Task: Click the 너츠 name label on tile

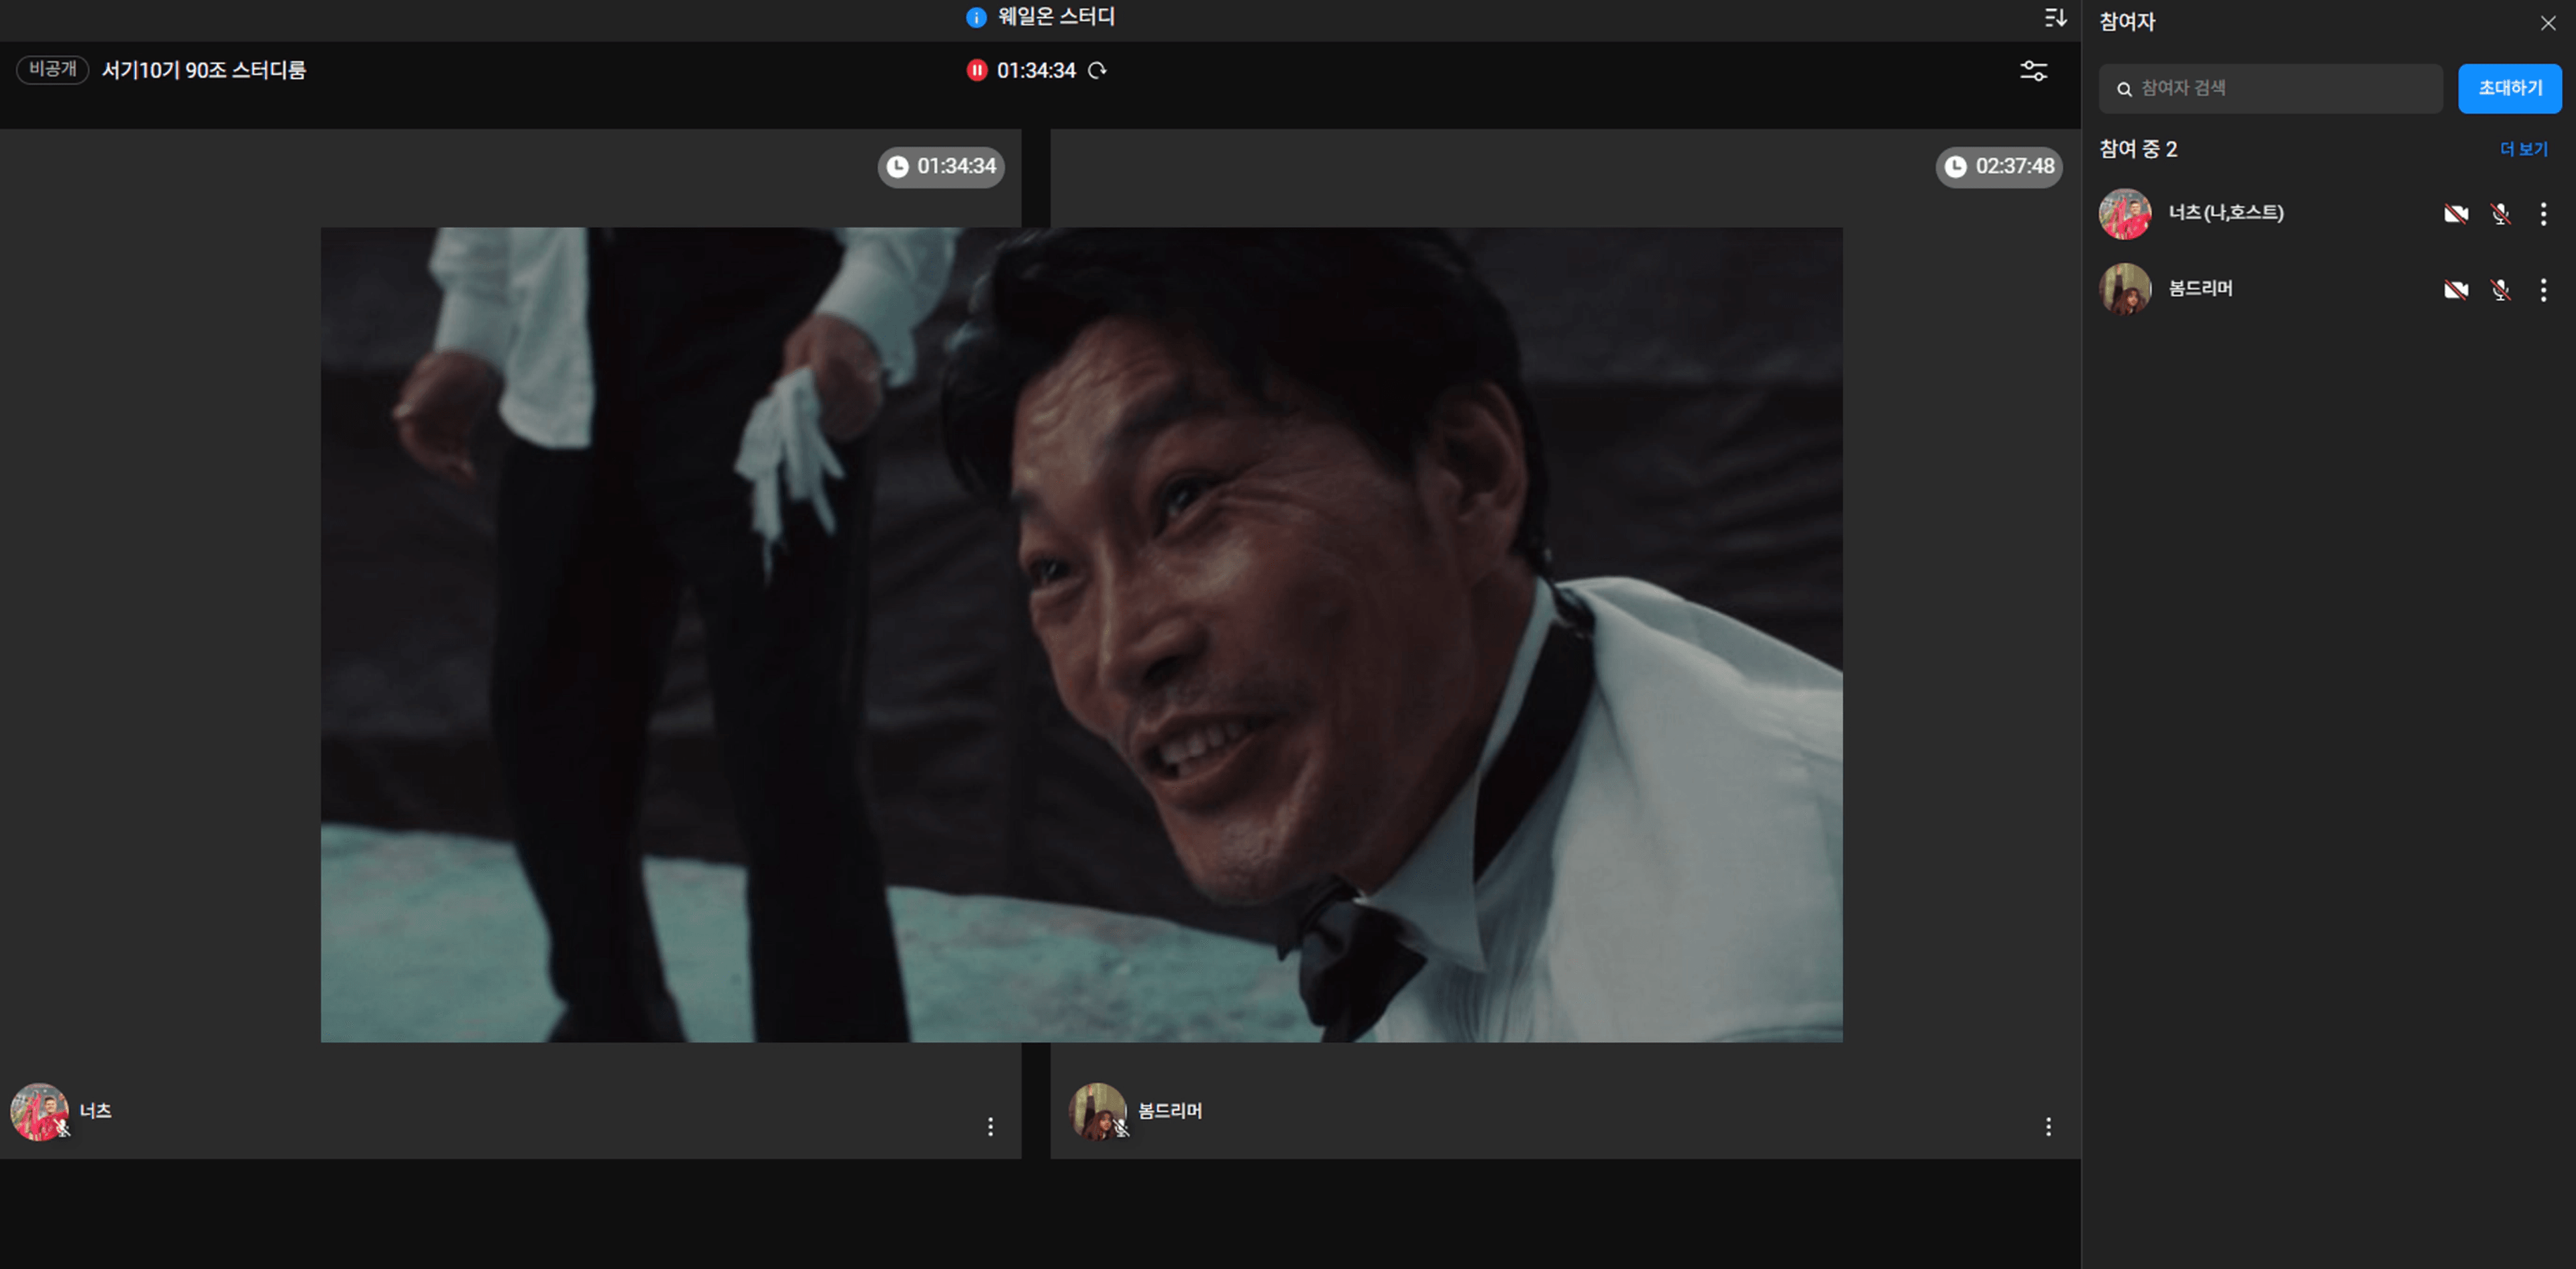Action: tap(95, 1110)
